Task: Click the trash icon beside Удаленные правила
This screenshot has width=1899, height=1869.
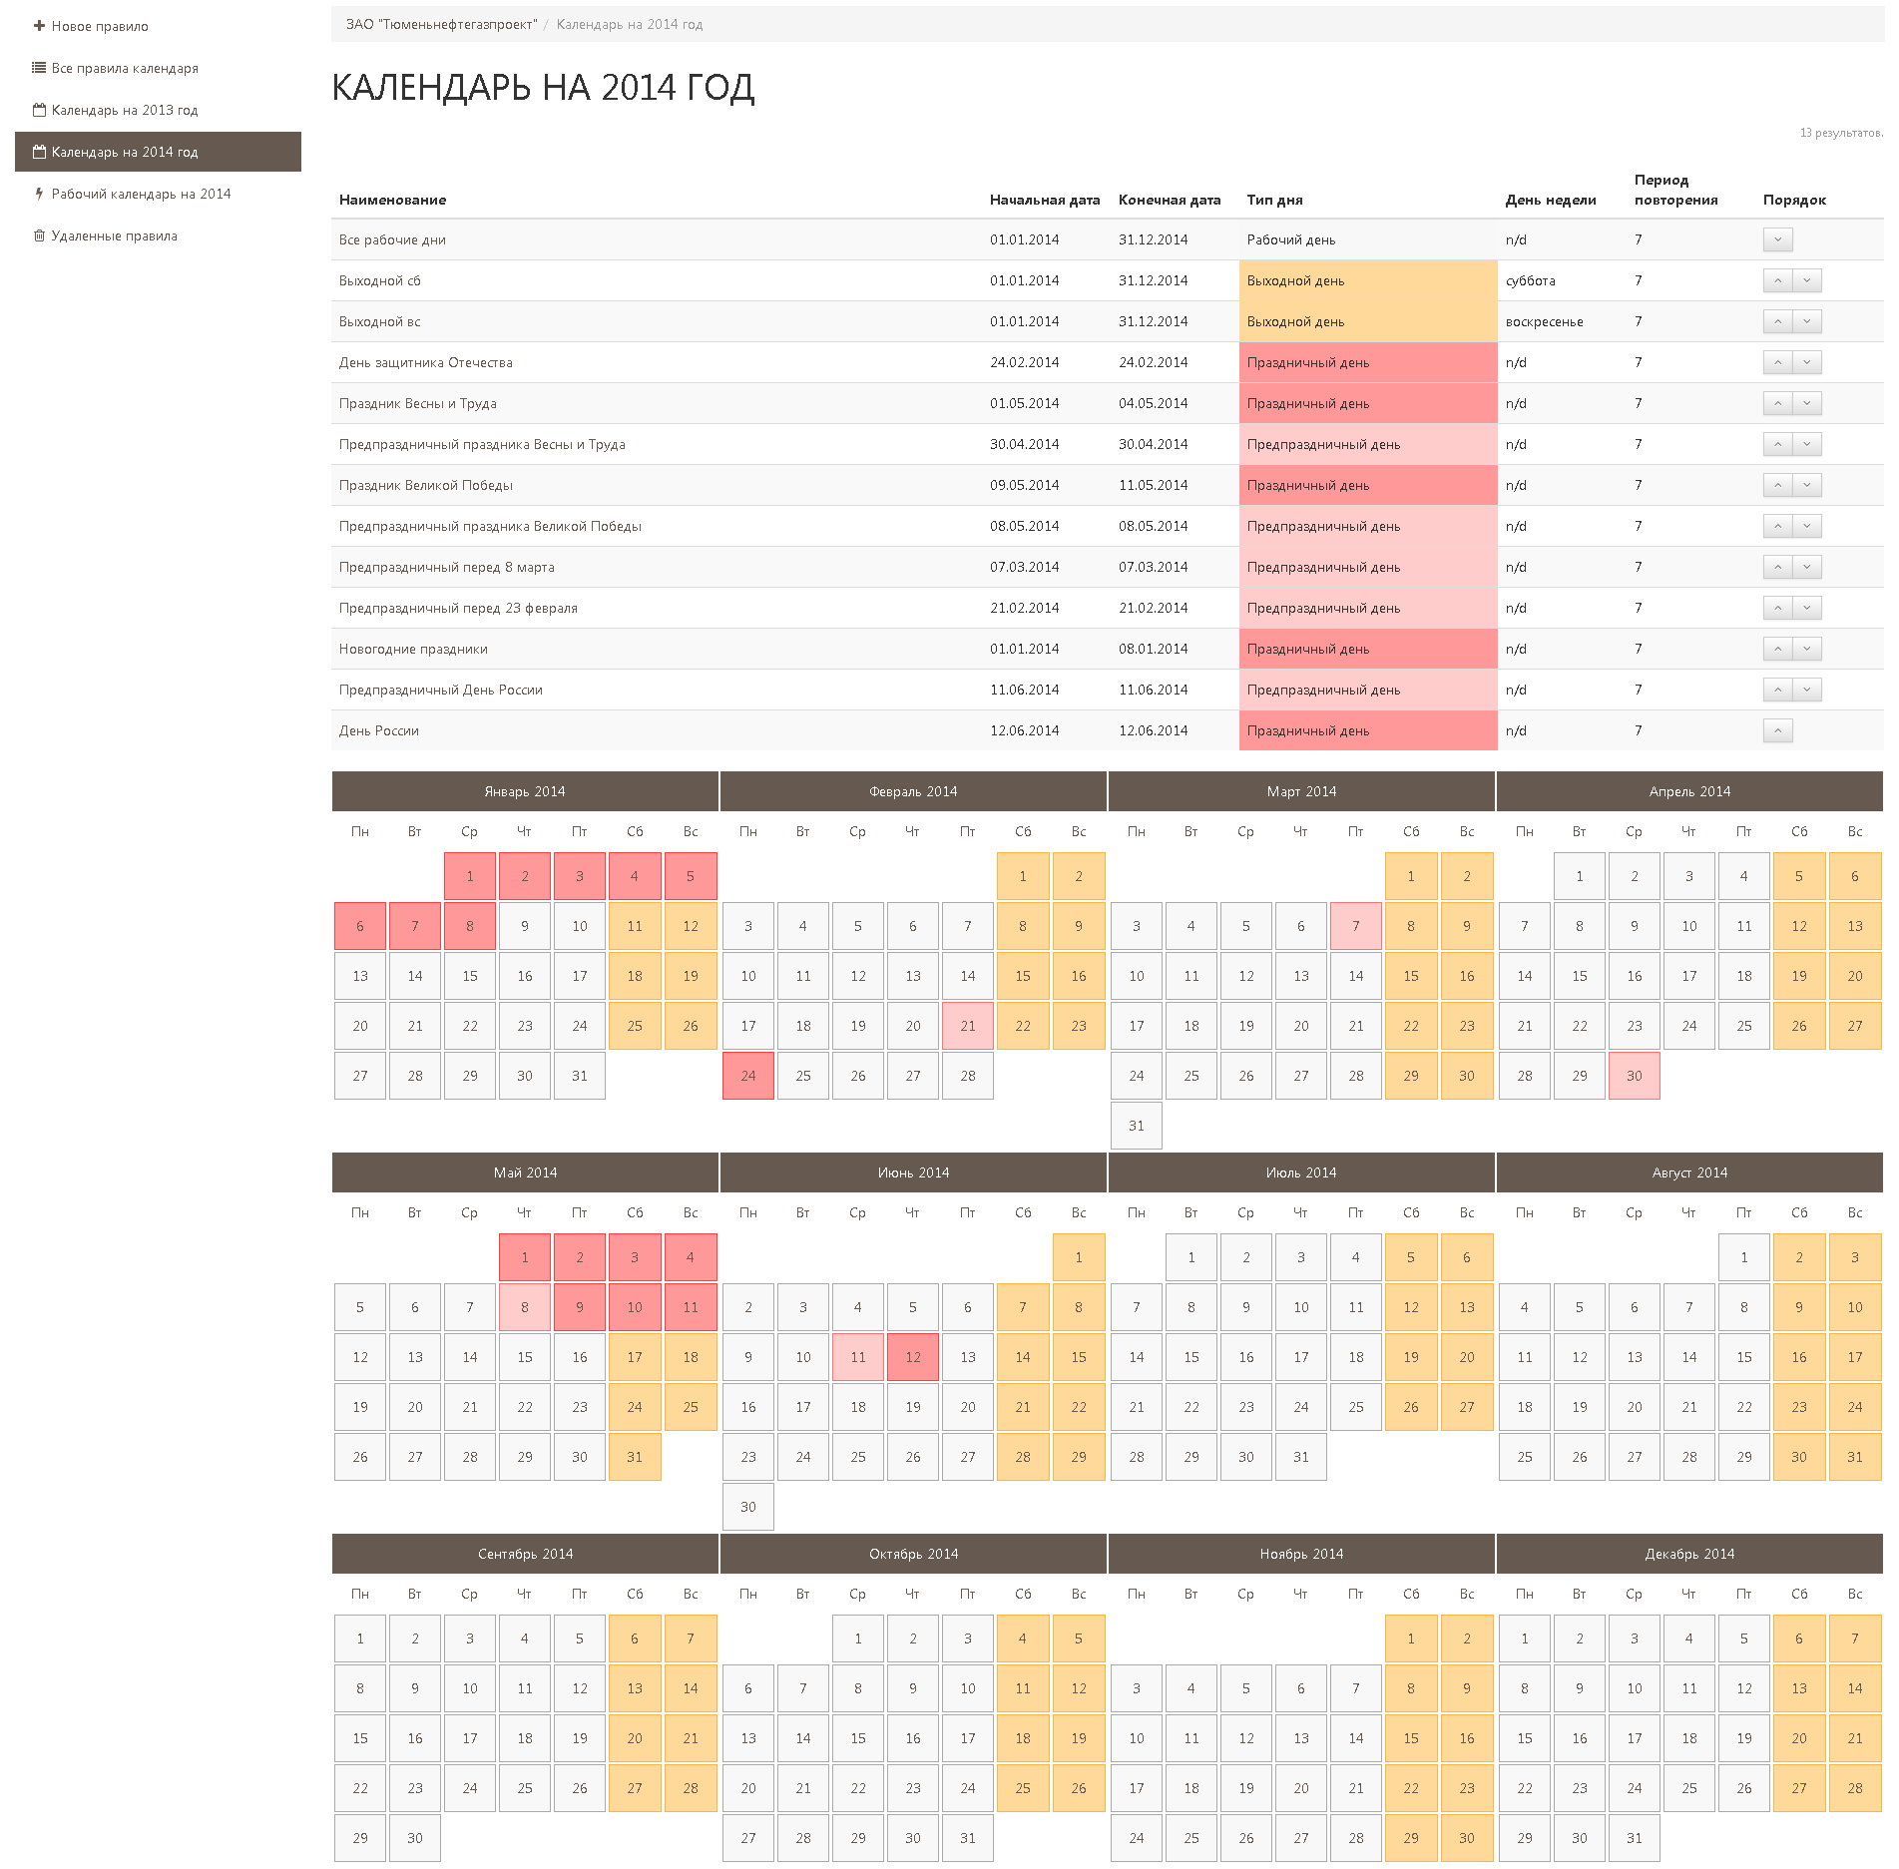Action: click(x=39, y=235)
